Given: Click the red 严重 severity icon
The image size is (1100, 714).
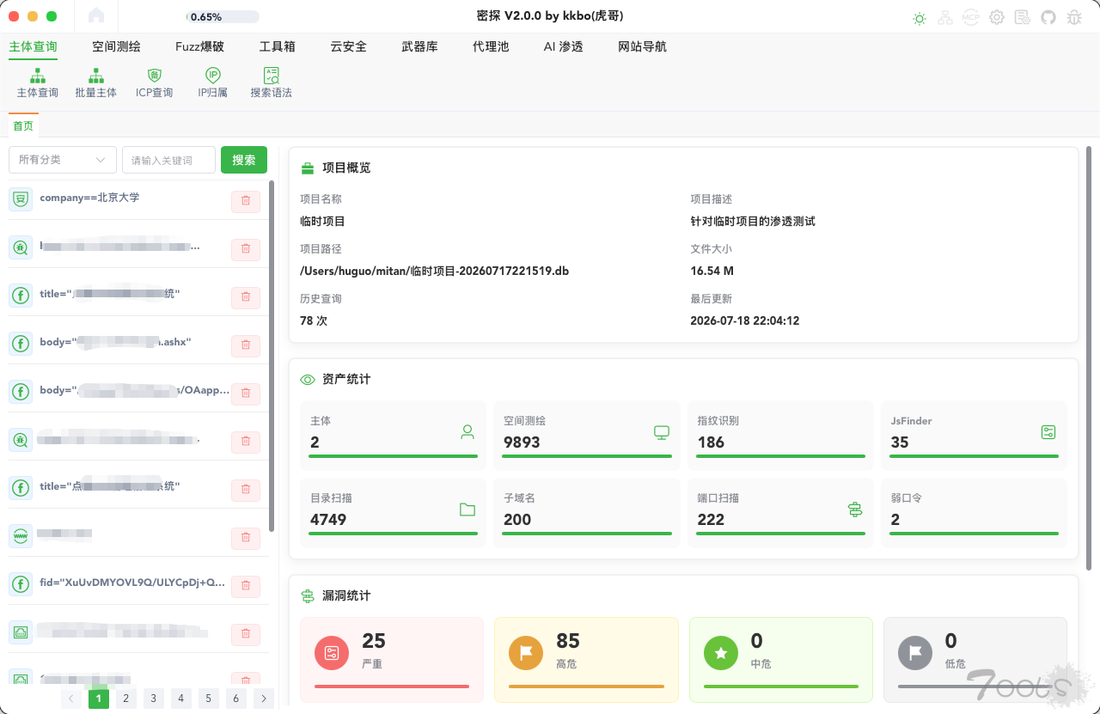Looking at the screenshot, I should [332, 652].
